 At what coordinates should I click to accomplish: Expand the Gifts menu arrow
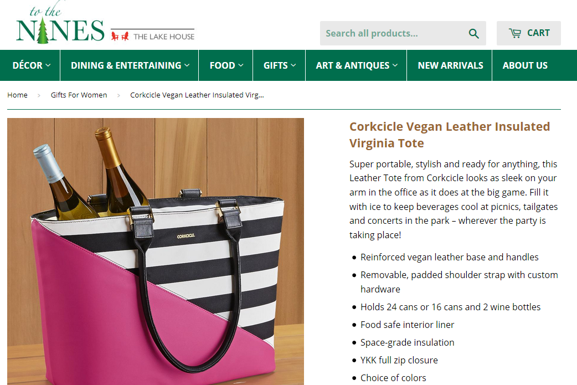click(293, 65)
